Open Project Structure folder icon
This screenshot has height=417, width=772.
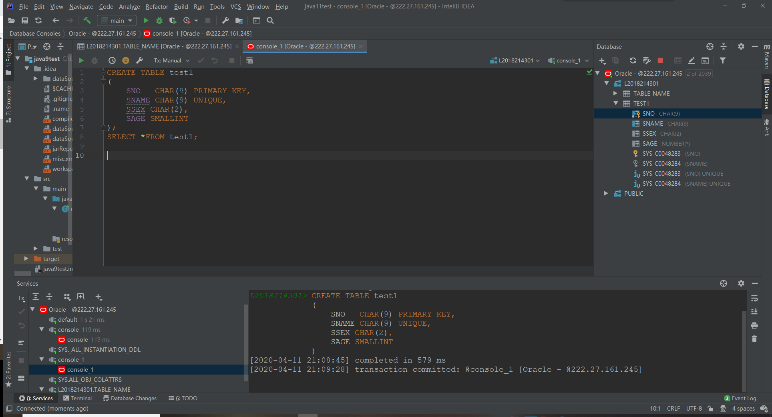tap(239, 20)
